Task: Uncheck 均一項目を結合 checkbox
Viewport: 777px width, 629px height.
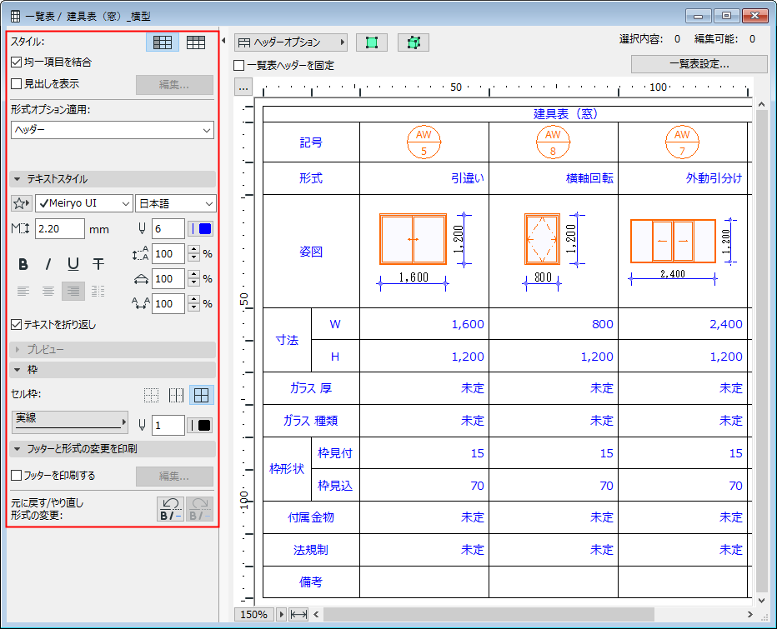Action: click(17, 62)
